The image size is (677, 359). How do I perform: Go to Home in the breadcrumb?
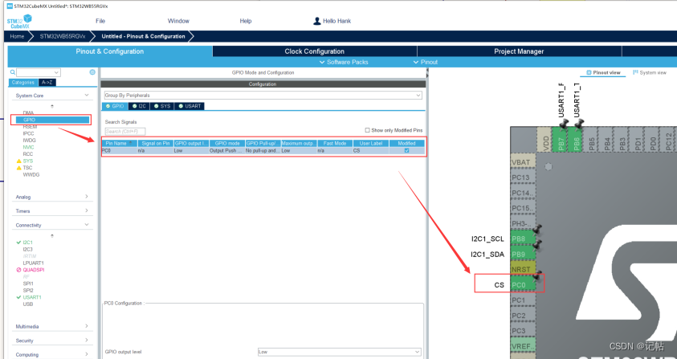(x=17, y=36)
